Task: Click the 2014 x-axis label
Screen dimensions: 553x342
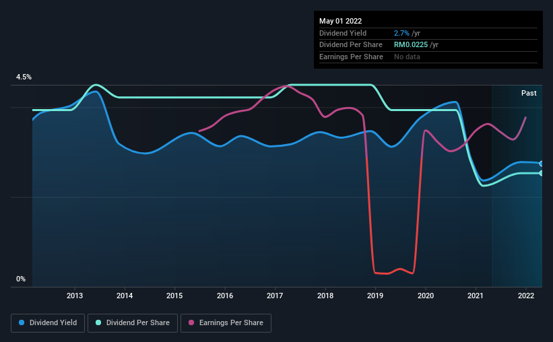Action: click(125, 296)
